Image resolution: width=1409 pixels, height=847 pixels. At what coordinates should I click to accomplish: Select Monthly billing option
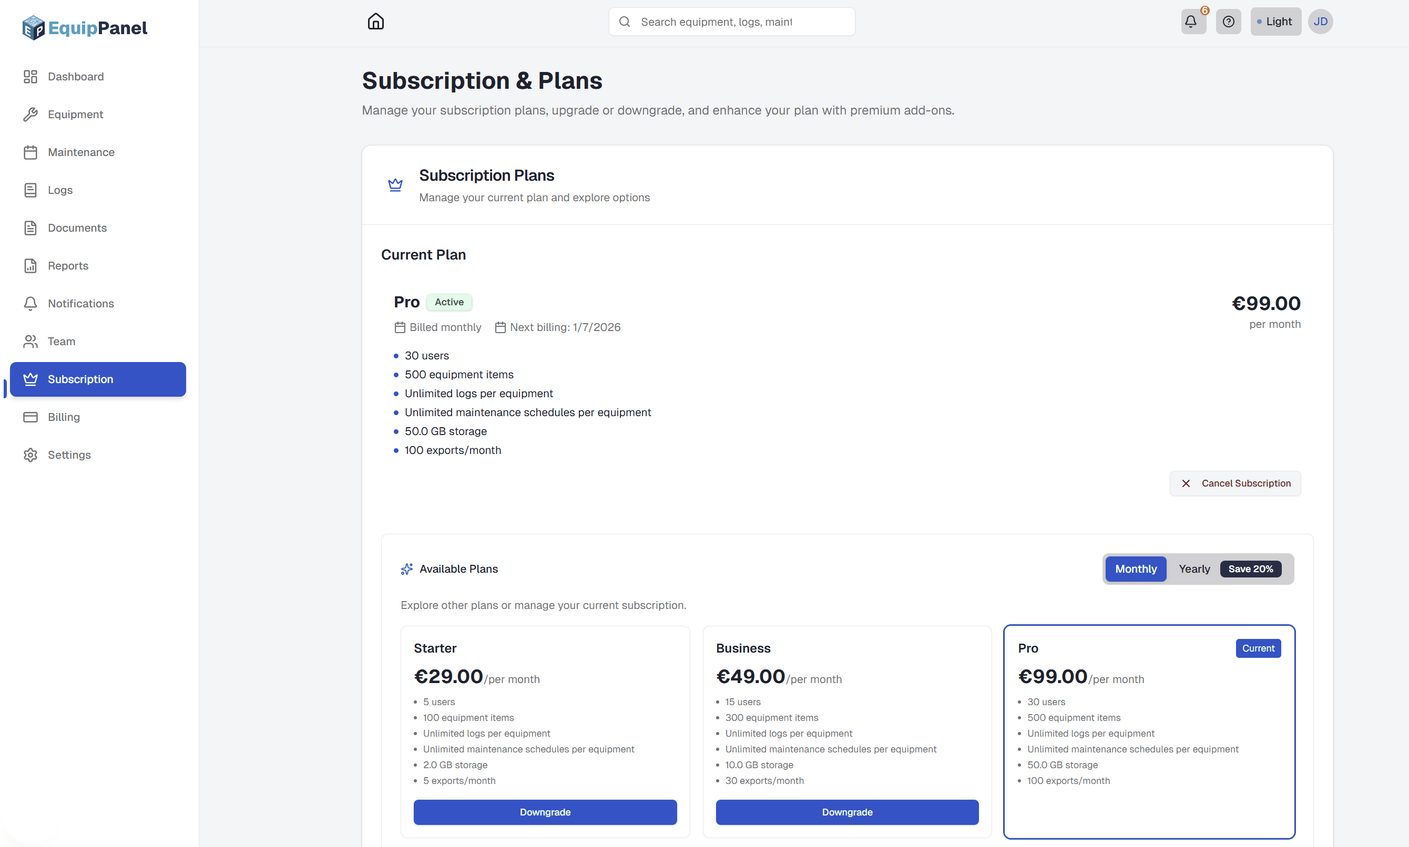click(1135, 569)
